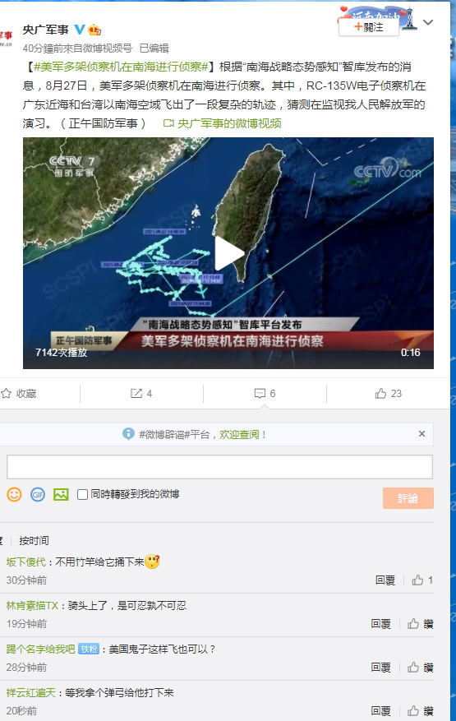456x721 pixels.
Task: Open hashtag 美军多架侦察机在南海进行侦察 link
Action: [x=122, y=67]
